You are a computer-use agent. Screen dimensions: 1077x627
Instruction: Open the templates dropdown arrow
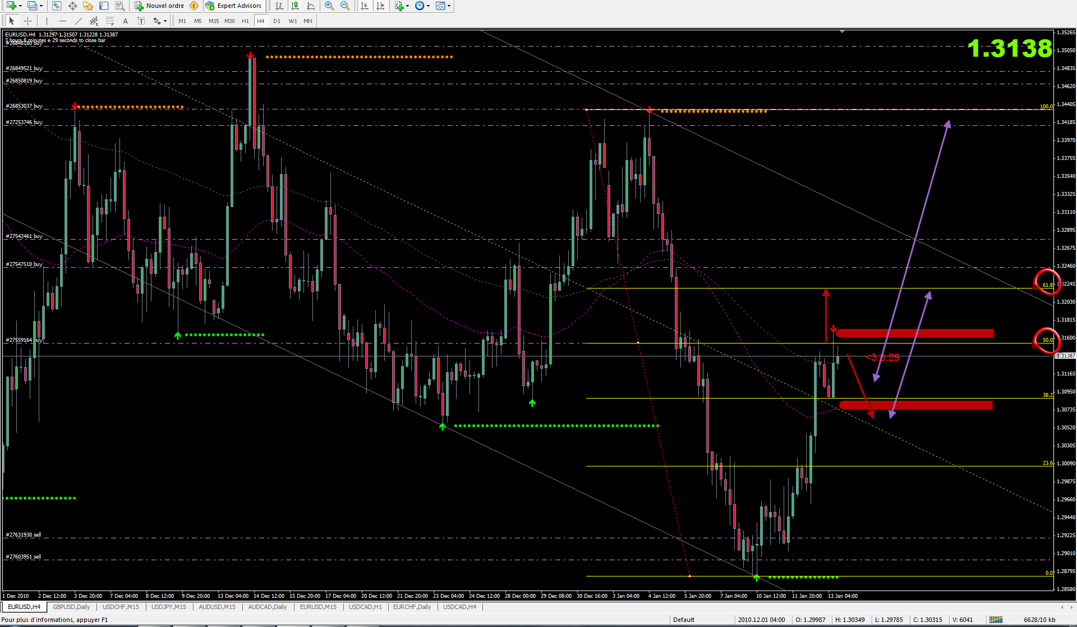pos(449,6)
